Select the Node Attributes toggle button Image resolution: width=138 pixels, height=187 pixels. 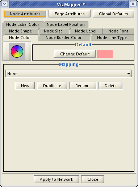[25, 14]
